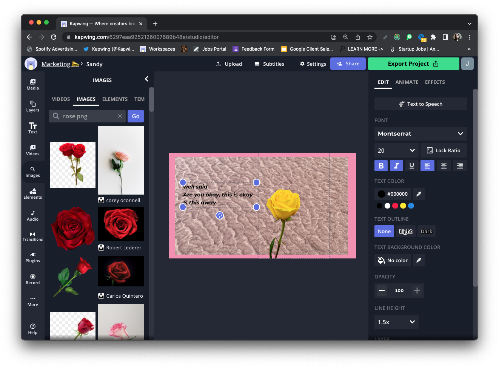The height and width of the screenshot is (368, 499).
Task: Open the line height 1.5x dropdown
Action: 396,322
